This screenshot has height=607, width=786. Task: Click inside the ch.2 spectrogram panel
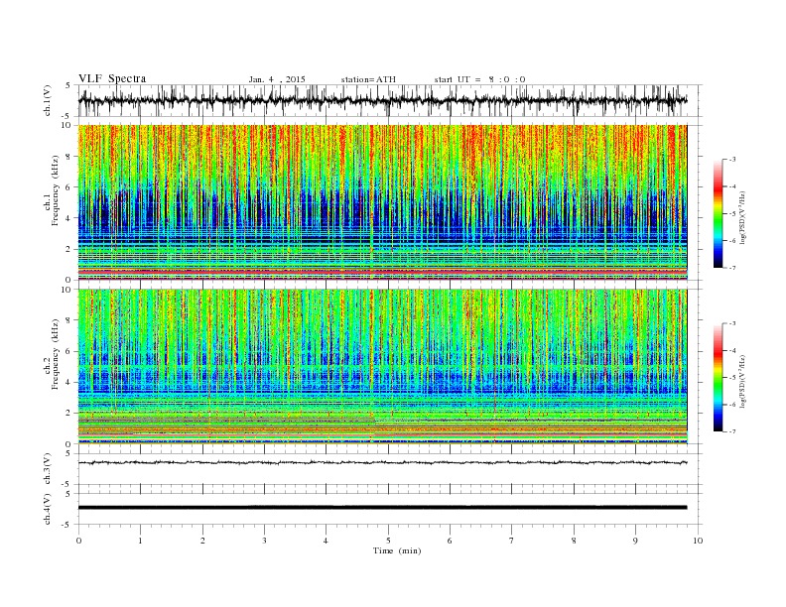pyautogui.click(x=382, y=367)
